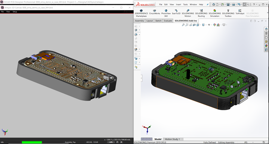Click the SOLIDWORKS Home icon
This screenshot has height=144, width=269.
pos(214,4)
